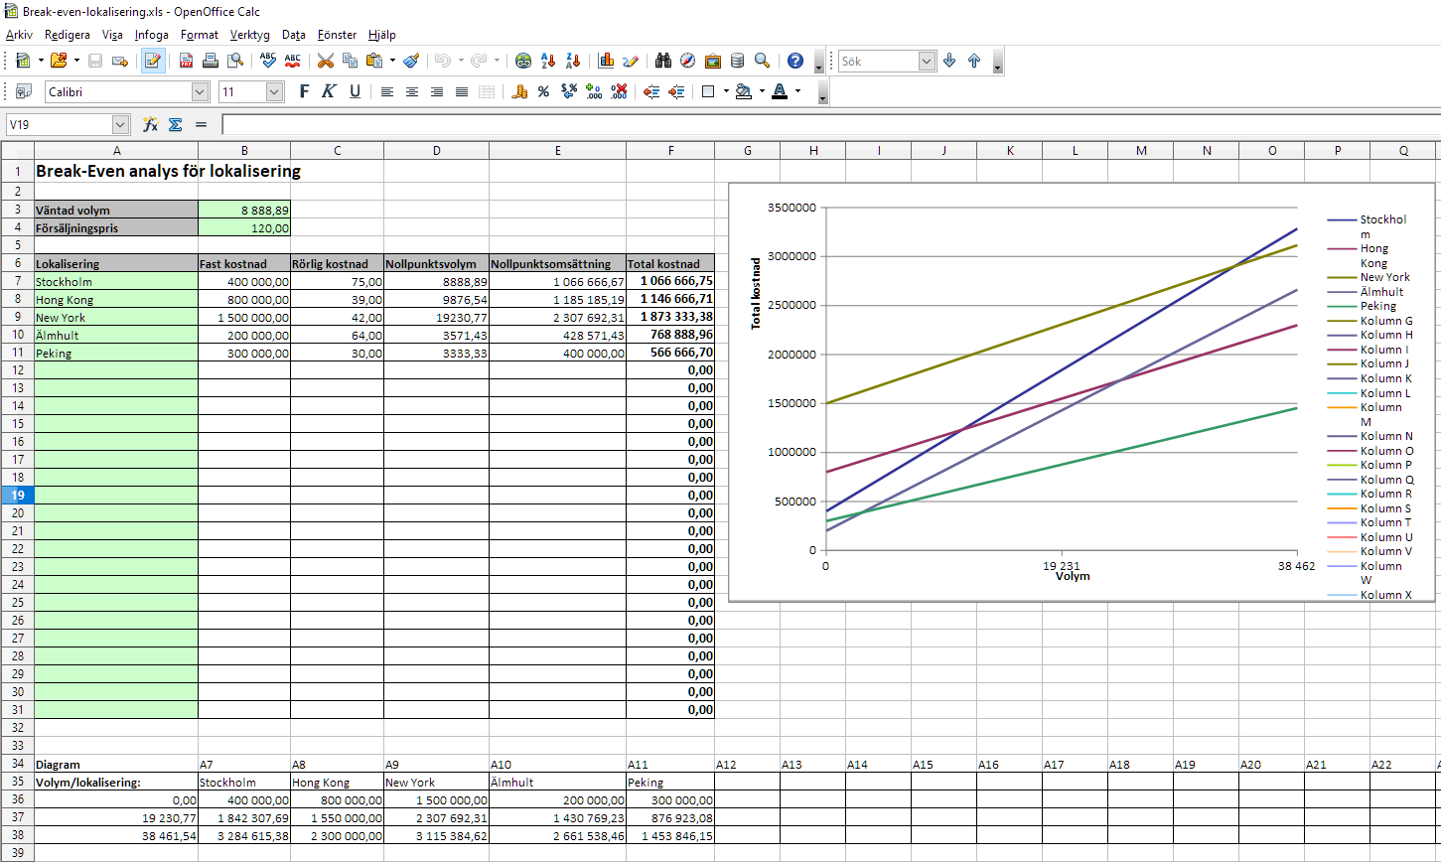Open recent files arrow beside Open icon
This screenshot has width=1441, height=862.
pos(76,61)
